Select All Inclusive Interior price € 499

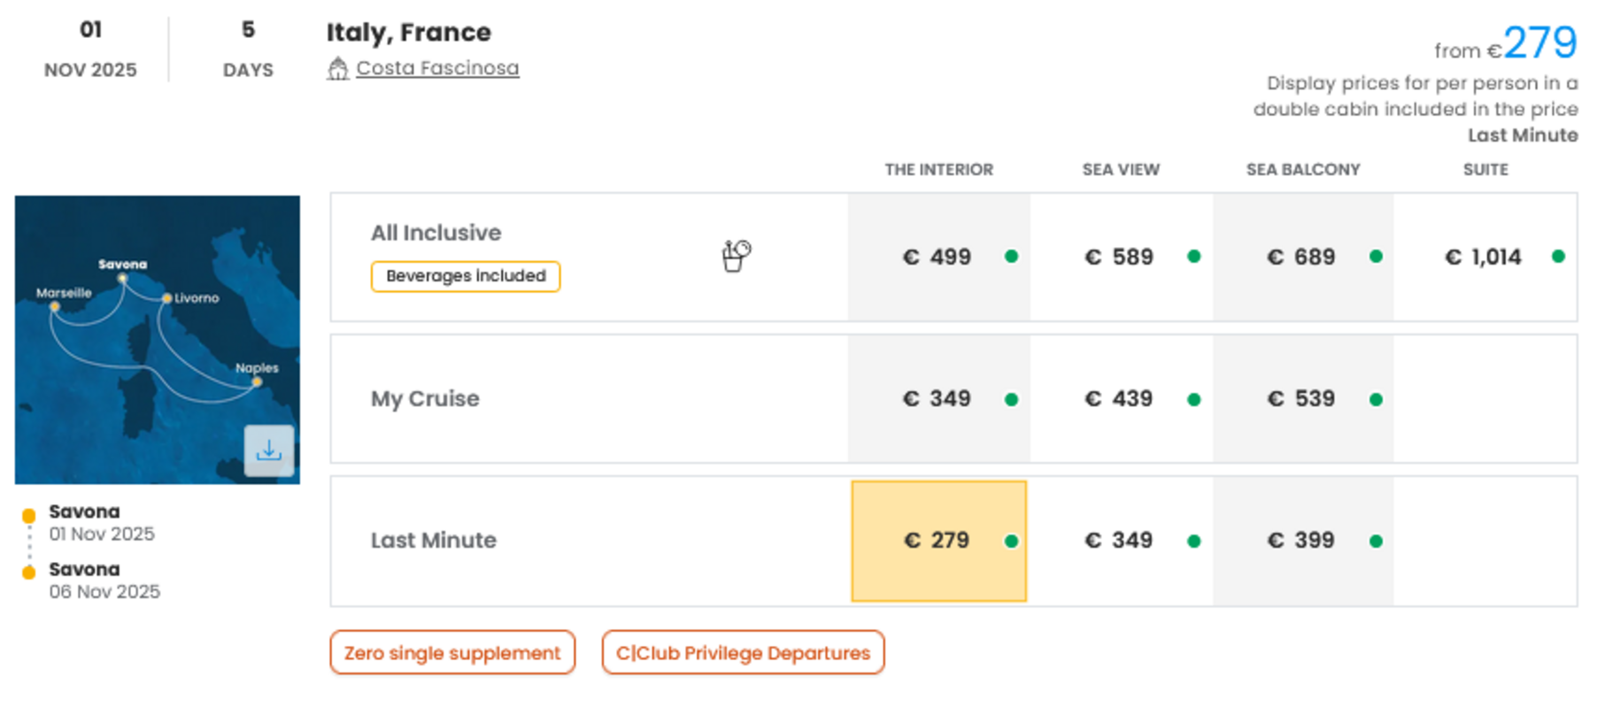(x=938, y=257)
